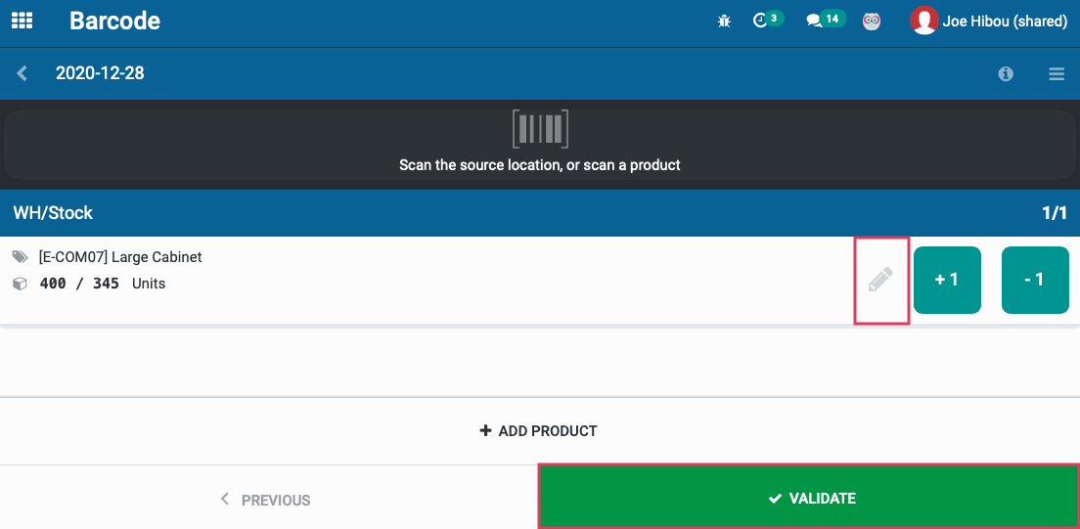Click ADD PRODUCT
The height and width of the screenshot is (529, 1080).
[539, 431]
